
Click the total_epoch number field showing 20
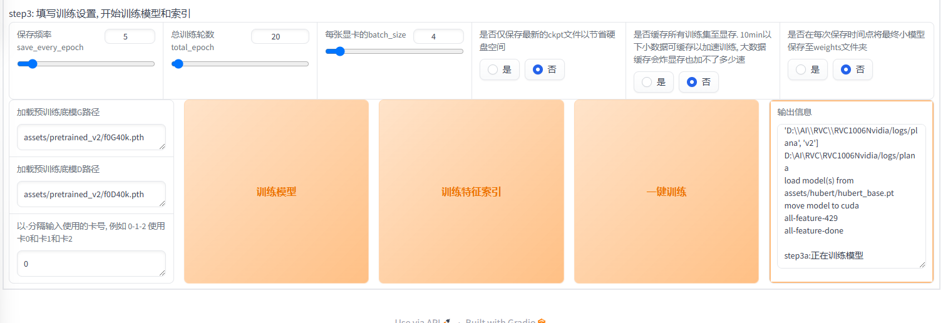point(280,36)
